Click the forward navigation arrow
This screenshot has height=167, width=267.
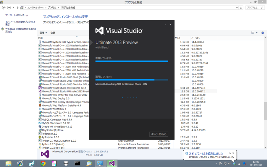(x=9, y=7)
